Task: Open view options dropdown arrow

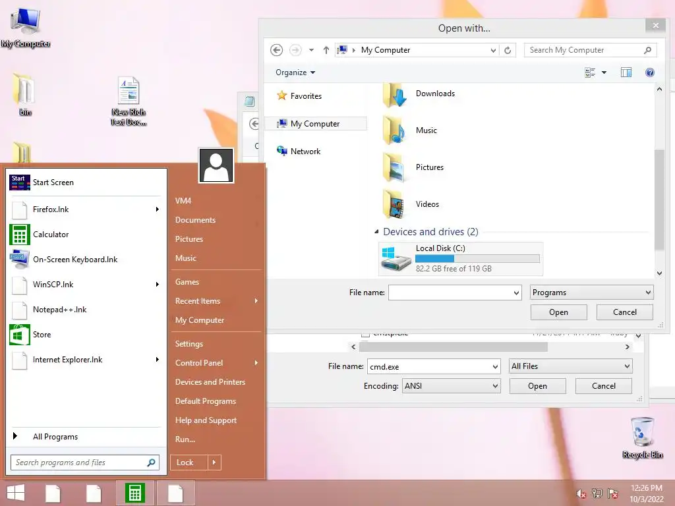Action: pyautogui.click(x=604, y=72)
